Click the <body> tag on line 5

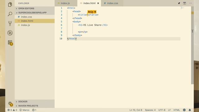click(76, 21)
